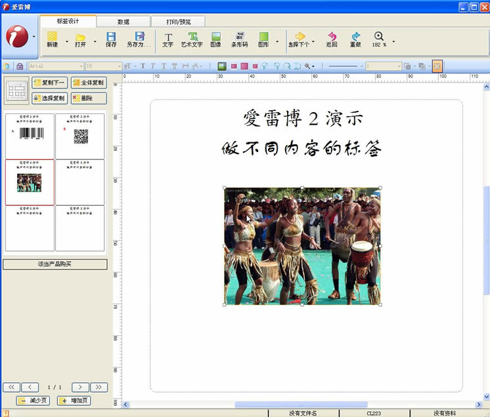This screenshot has width=490, height=417.
Task: Click the red Ileibo application logo button
Action: pos(17,37)
